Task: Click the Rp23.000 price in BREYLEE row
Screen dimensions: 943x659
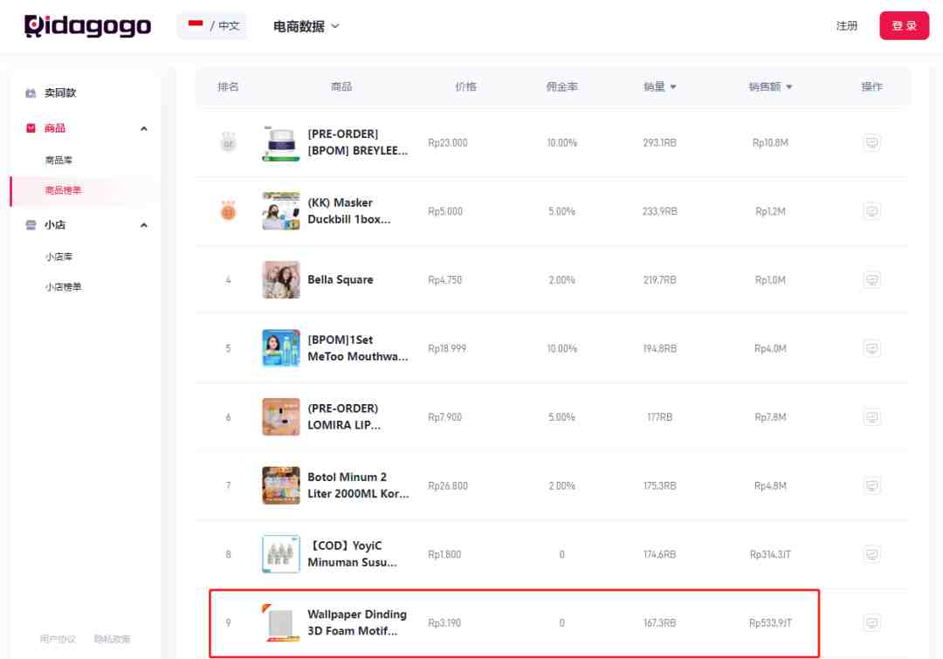Action: pyautogui.click(x=447, y=142)
